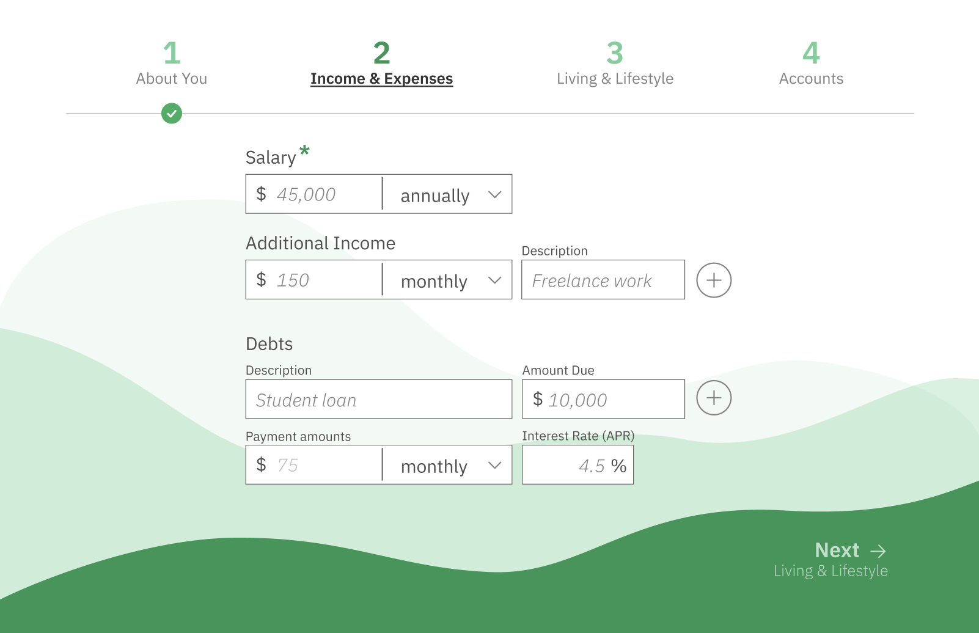Screen dimensions: 979x633
Task: Click the Living & Lifestyle link under Next
Action: point(830,571)
